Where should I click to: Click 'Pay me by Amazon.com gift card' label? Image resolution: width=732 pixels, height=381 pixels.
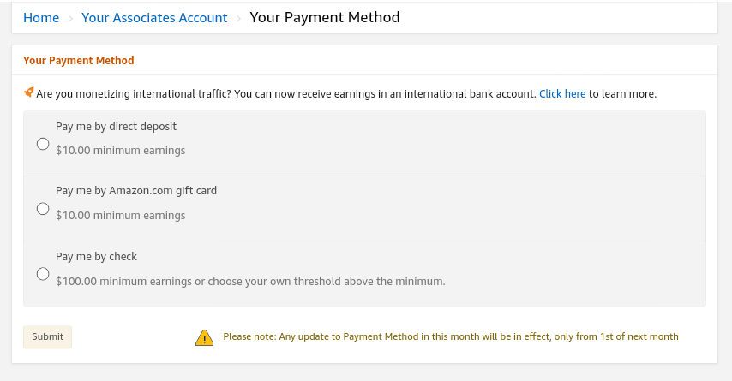click(x=136, y=191)
